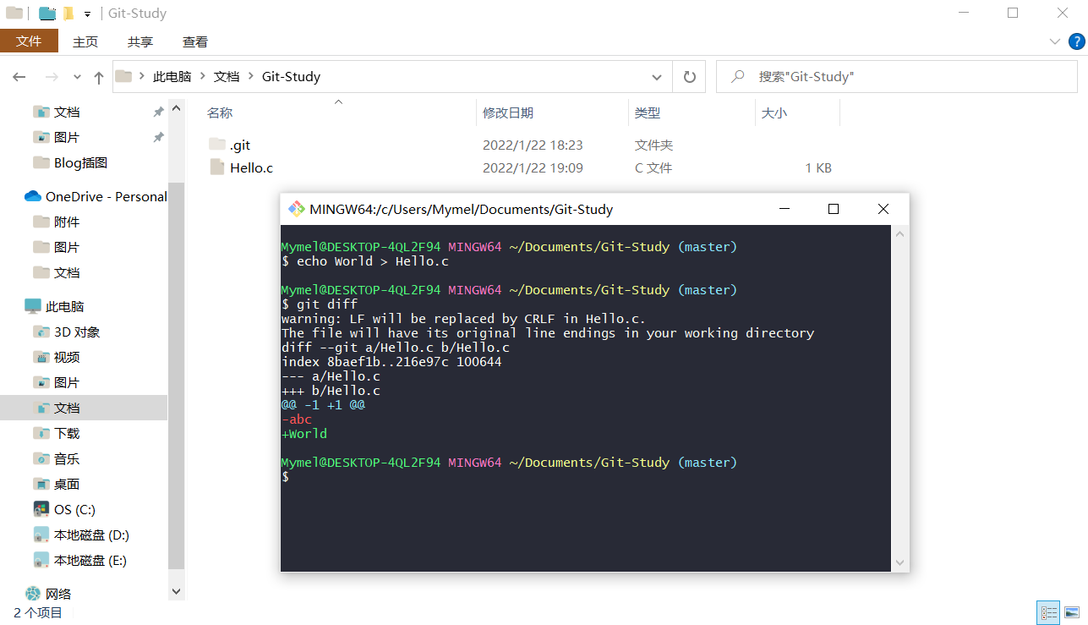Click Git-Study in the address path

291,77
